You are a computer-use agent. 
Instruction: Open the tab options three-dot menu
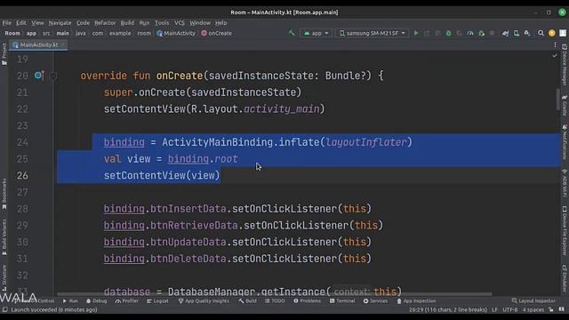[x=555, y=44]
